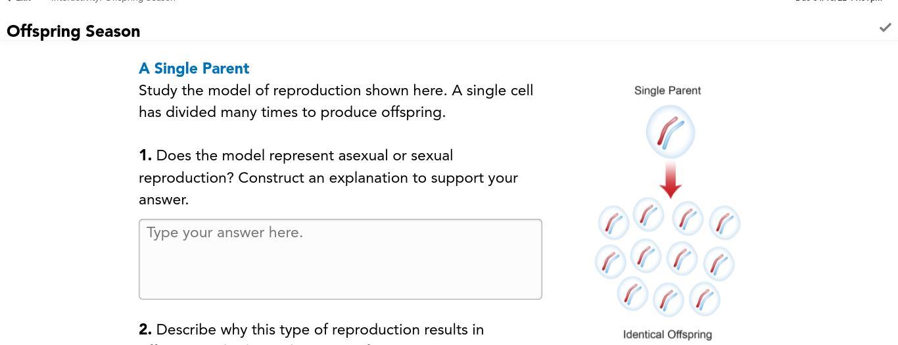Click the red downward arrow in the diagram

click(x=670, y=180)
